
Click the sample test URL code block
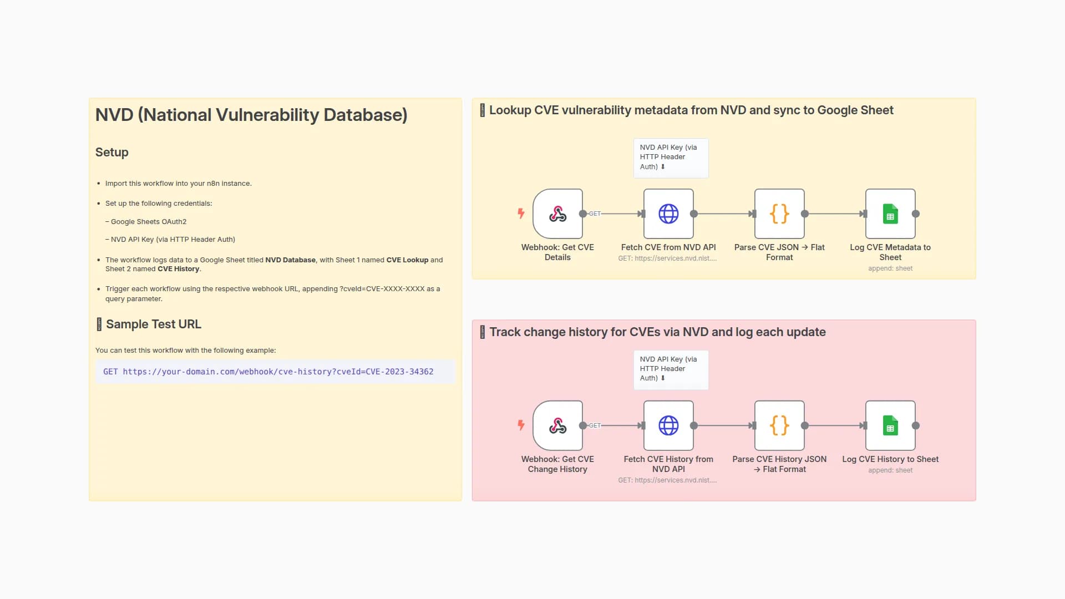tap(275, 372)
